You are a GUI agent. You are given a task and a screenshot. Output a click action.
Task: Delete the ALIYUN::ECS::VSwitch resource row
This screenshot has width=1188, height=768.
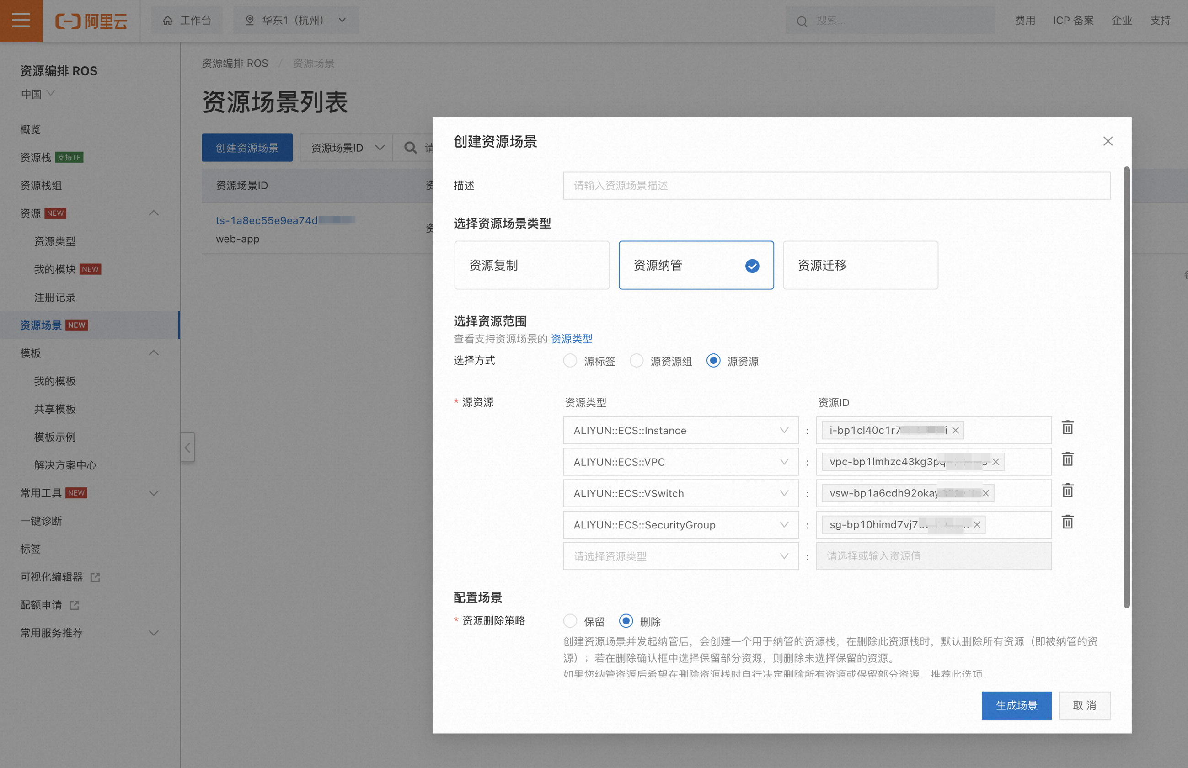pos(1067,491)
